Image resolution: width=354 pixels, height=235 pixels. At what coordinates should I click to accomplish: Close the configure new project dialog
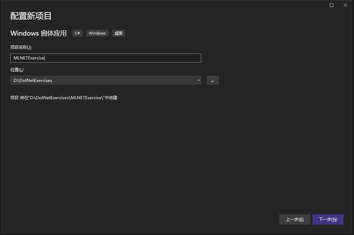[345, 5]
